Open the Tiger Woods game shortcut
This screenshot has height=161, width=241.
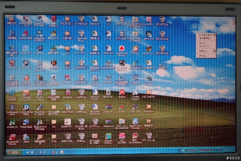135,107
